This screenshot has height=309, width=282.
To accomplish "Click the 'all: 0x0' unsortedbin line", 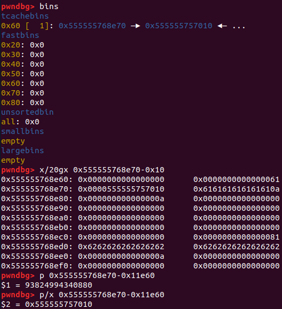I will [20, 122].
